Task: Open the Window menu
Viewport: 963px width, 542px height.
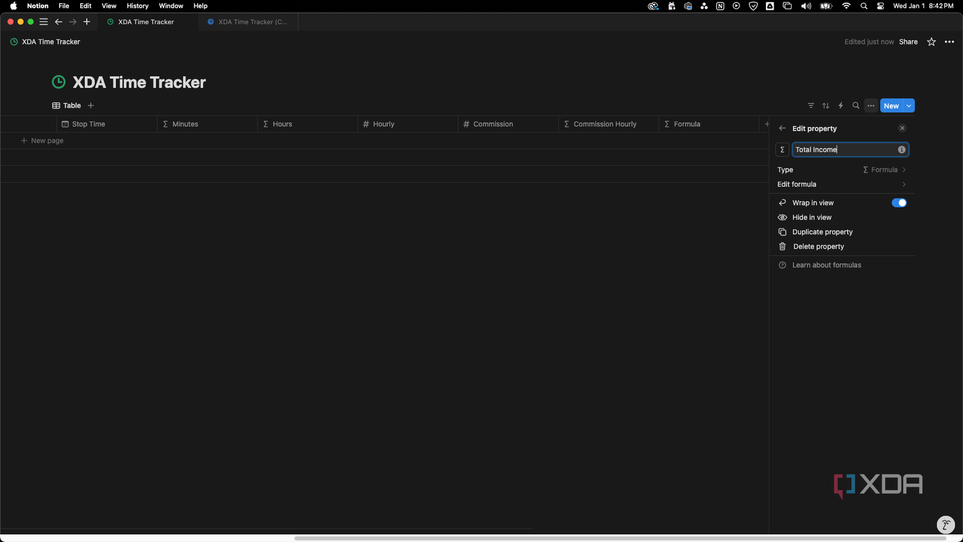Action: click(x=171, y=6)
